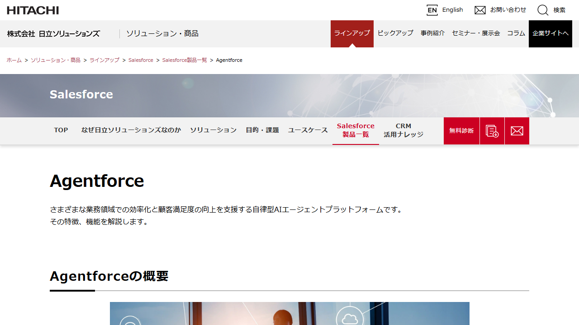Click the Salesforce banner title
Image resolution: width=579 pixels, height=325 pixels.
(x=81, y=94)
